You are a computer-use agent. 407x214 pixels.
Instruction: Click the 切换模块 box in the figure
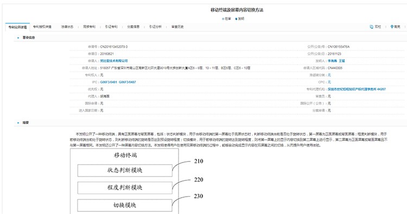coord(125,205)
